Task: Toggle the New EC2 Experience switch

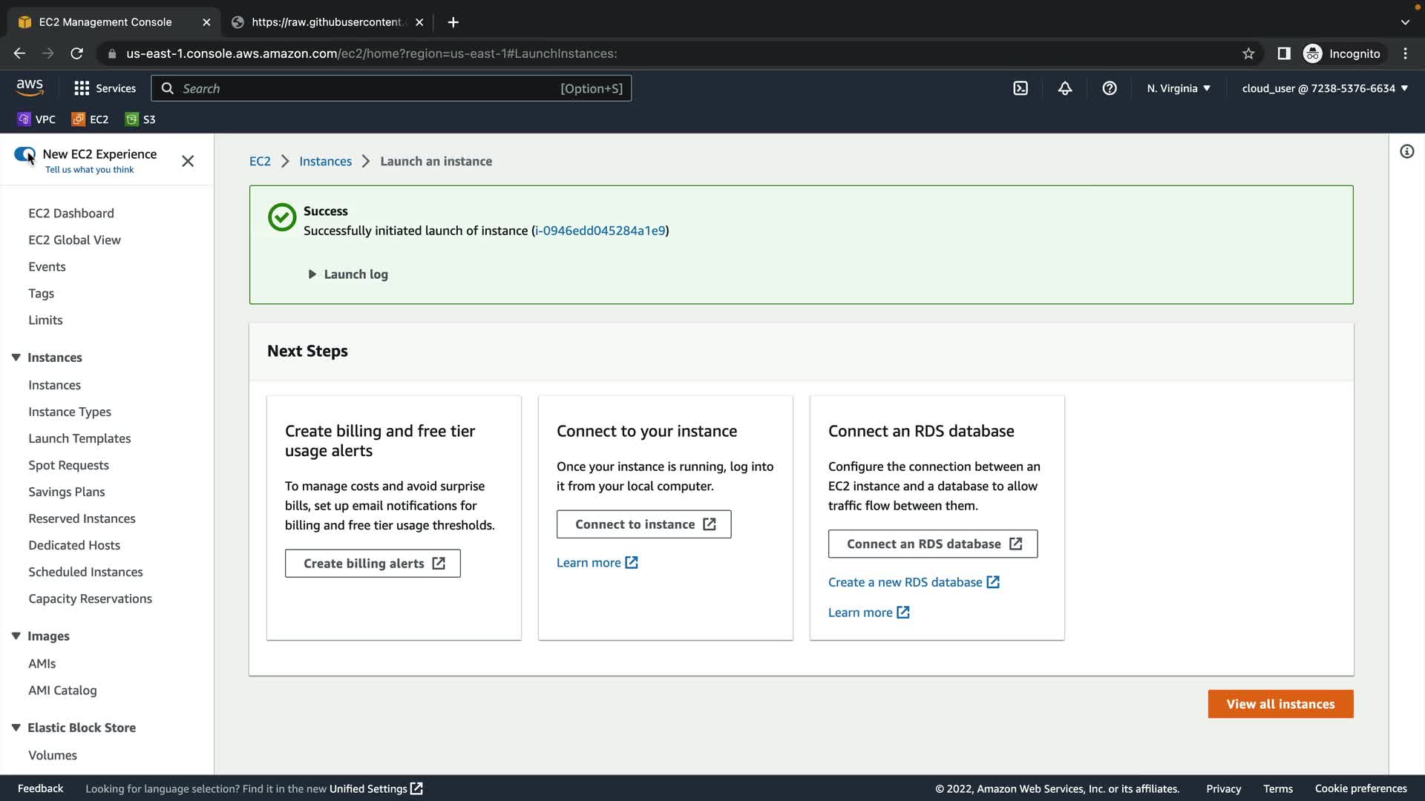Action: point(24,154)
